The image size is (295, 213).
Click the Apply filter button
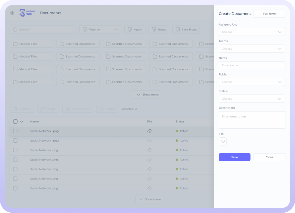[x=135, y=30]
